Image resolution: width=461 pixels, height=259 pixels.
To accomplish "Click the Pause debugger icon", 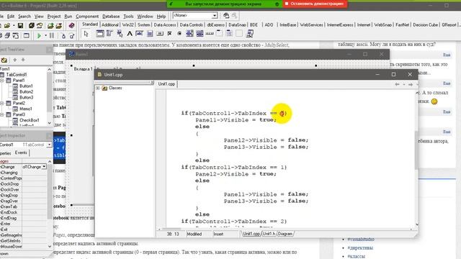I will coord(52,36).
